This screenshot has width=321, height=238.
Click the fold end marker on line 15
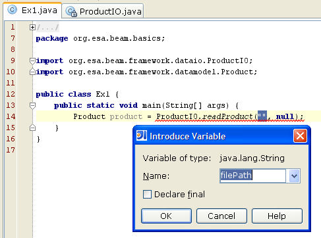(32, 128)
